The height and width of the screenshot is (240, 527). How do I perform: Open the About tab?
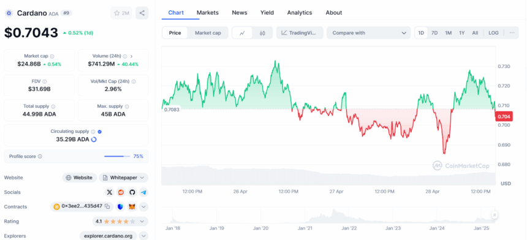[334, 13]
